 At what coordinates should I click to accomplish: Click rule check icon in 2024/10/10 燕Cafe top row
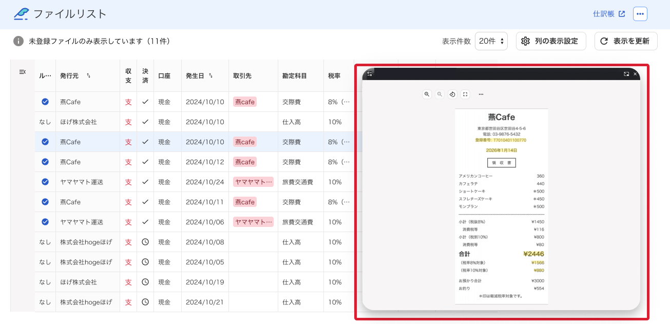[45, 102]
